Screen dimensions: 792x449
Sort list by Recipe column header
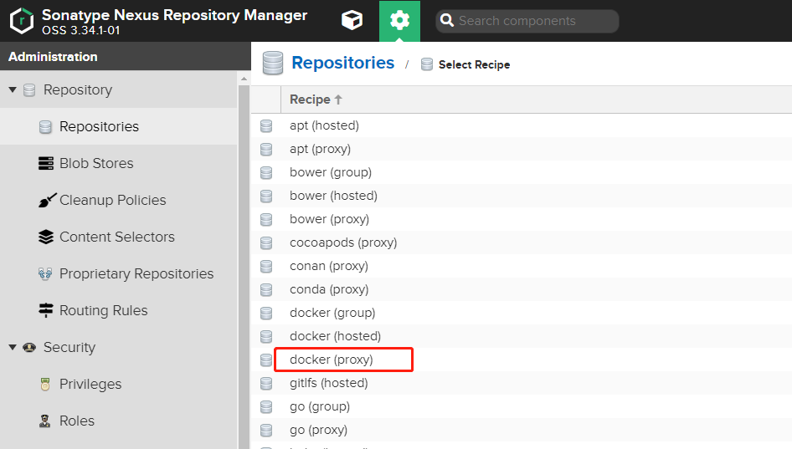311,99
